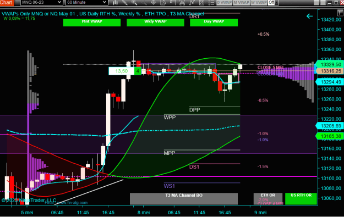Click the 5 mei date label
The height and width of the screenshot is (217, 344).
pyautogui.click(x=27, y=213)
